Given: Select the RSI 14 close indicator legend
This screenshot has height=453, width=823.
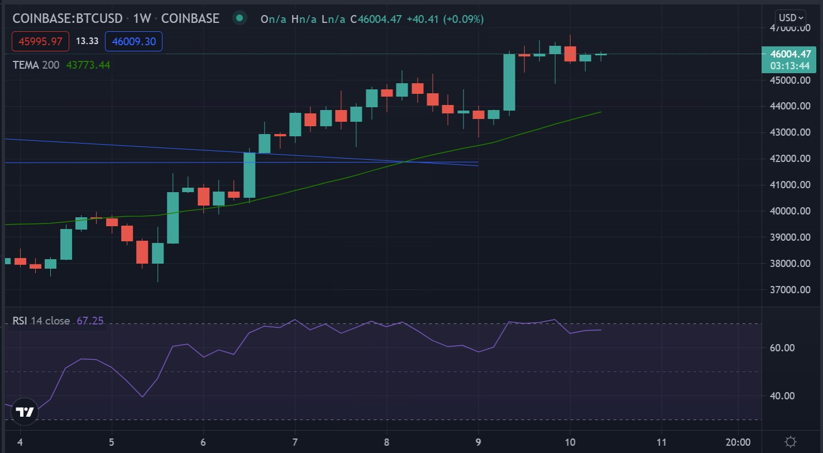Looking at the screenshot, I should pos(41,321).
